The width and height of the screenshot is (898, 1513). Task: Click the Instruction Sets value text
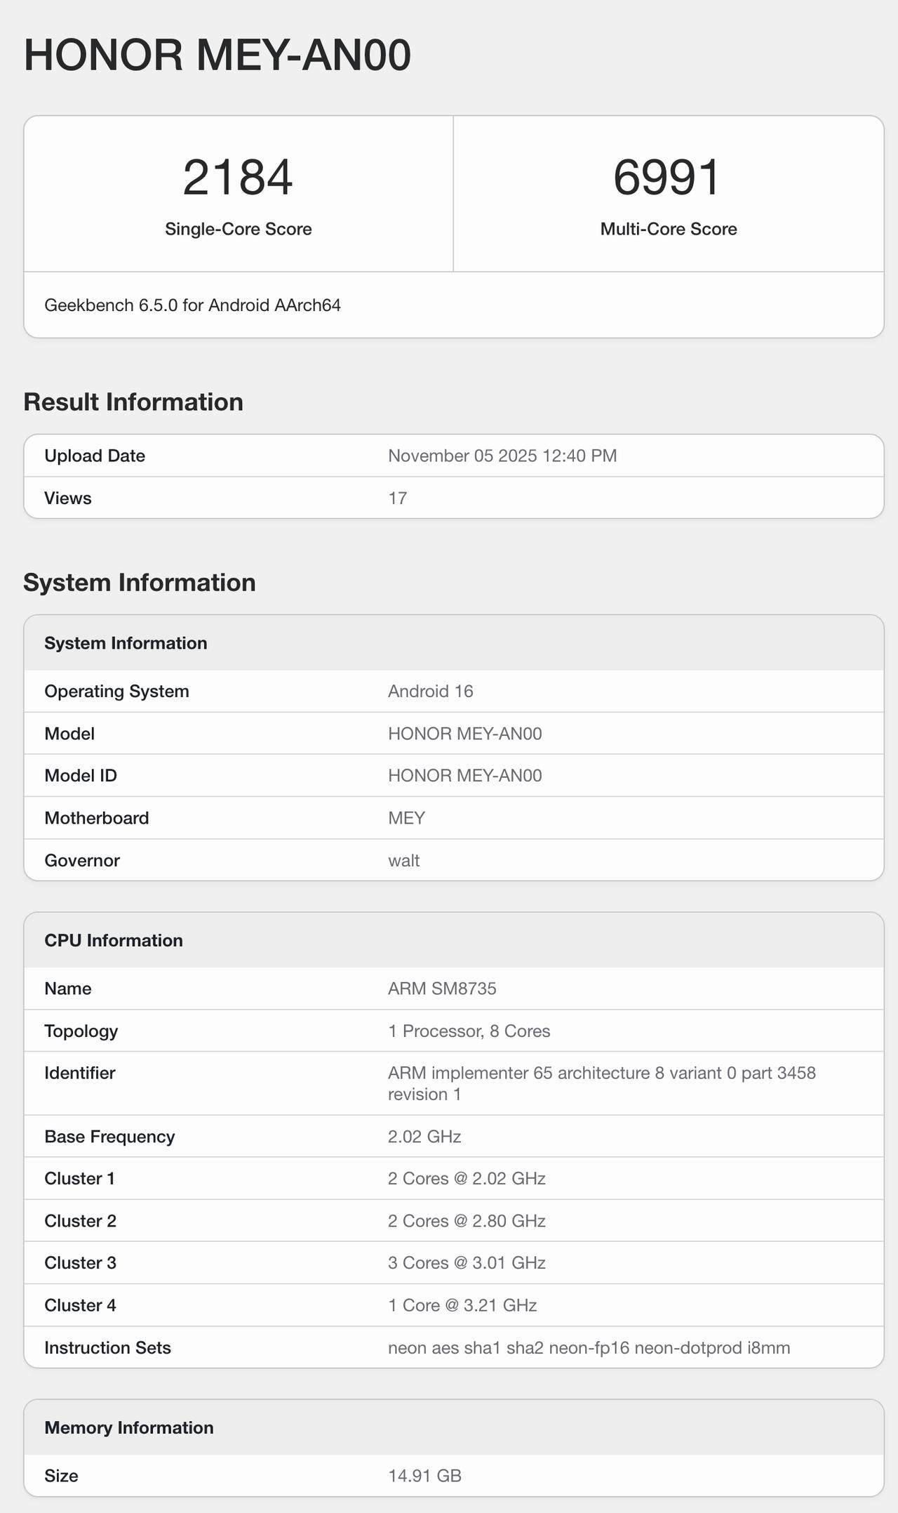[589, 1348]
